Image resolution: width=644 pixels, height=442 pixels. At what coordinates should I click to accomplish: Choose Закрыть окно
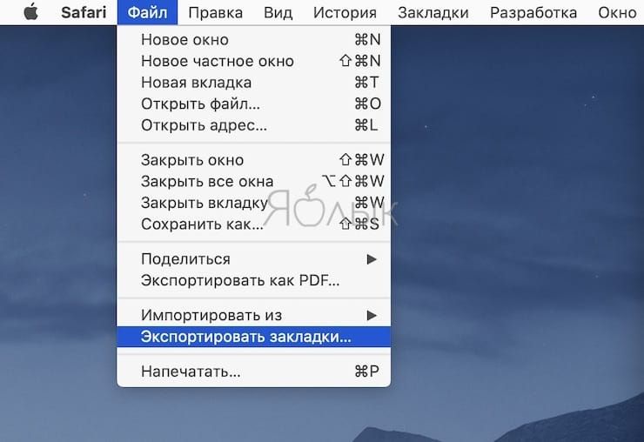[254, 160]
